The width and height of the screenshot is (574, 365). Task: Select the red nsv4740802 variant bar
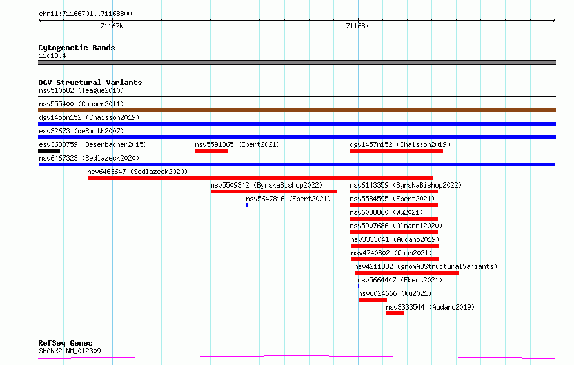(395, 259)
